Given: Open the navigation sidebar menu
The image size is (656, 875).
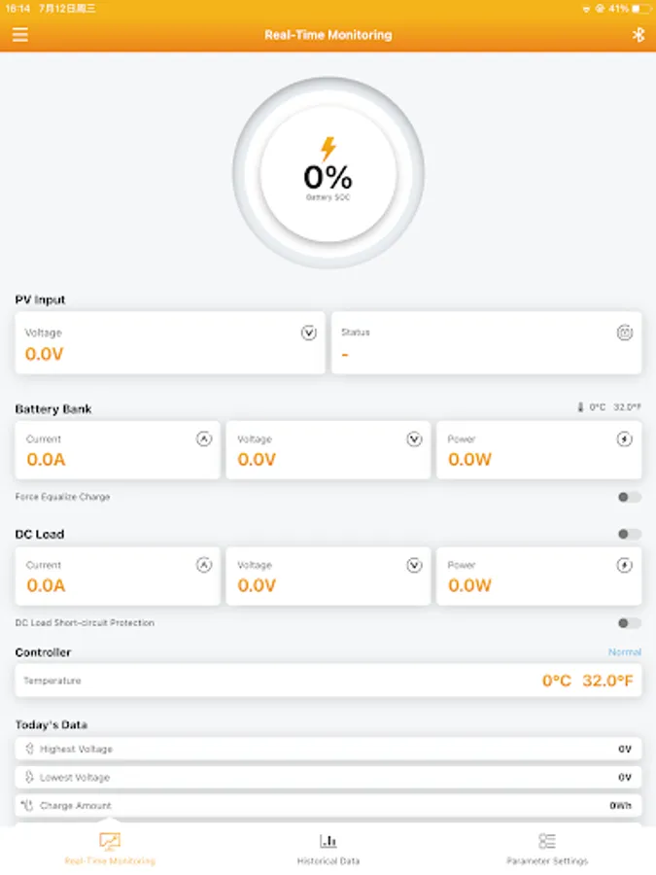Looking at the screenshot, I should (x=19, y=34).
